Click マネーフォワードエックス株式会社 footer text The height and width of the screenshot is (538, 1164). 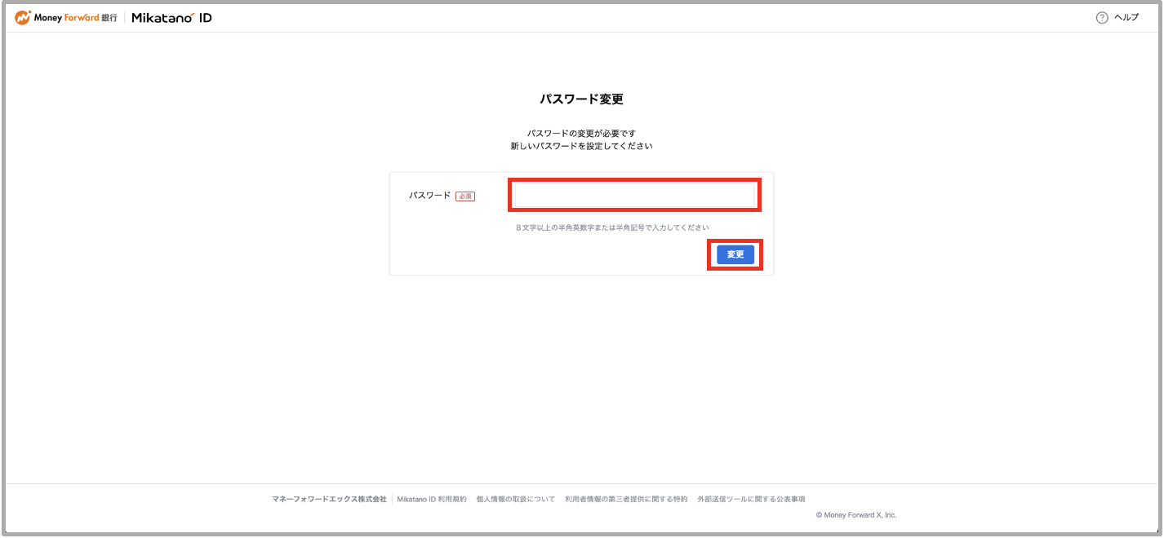pos(329,499)
